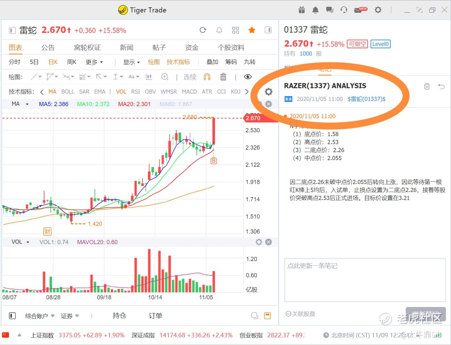The image size is (451, 345).
Task: Click the B buy marker on chart
Action: pyautogui.click(x=214, y=161)
